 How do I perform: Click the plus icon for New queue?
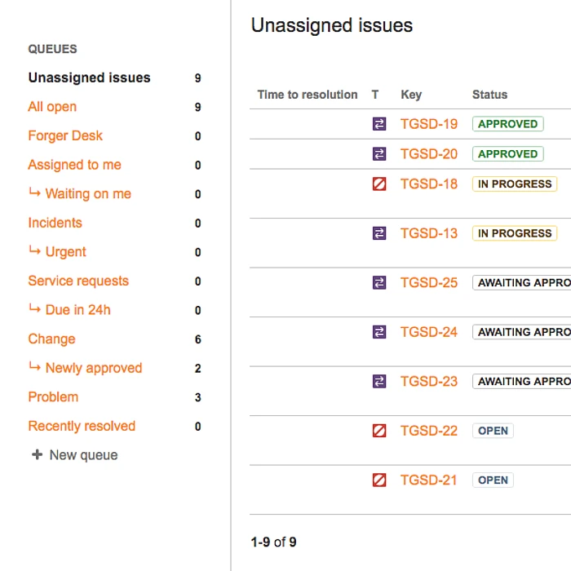(37, 455)
